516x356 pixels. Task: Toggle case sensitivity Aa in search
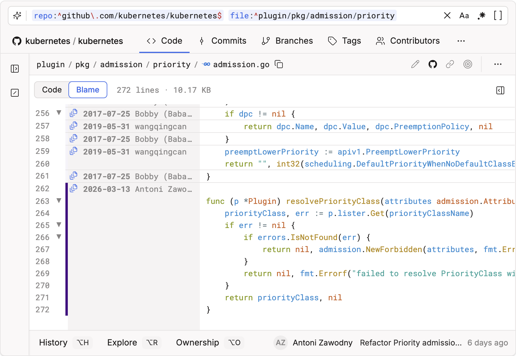coord(464,16)
